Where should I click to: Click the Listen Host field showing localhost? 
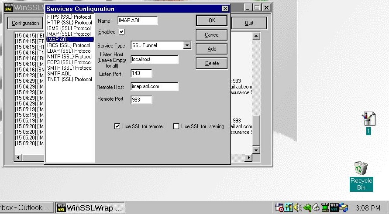click(154, 59)
